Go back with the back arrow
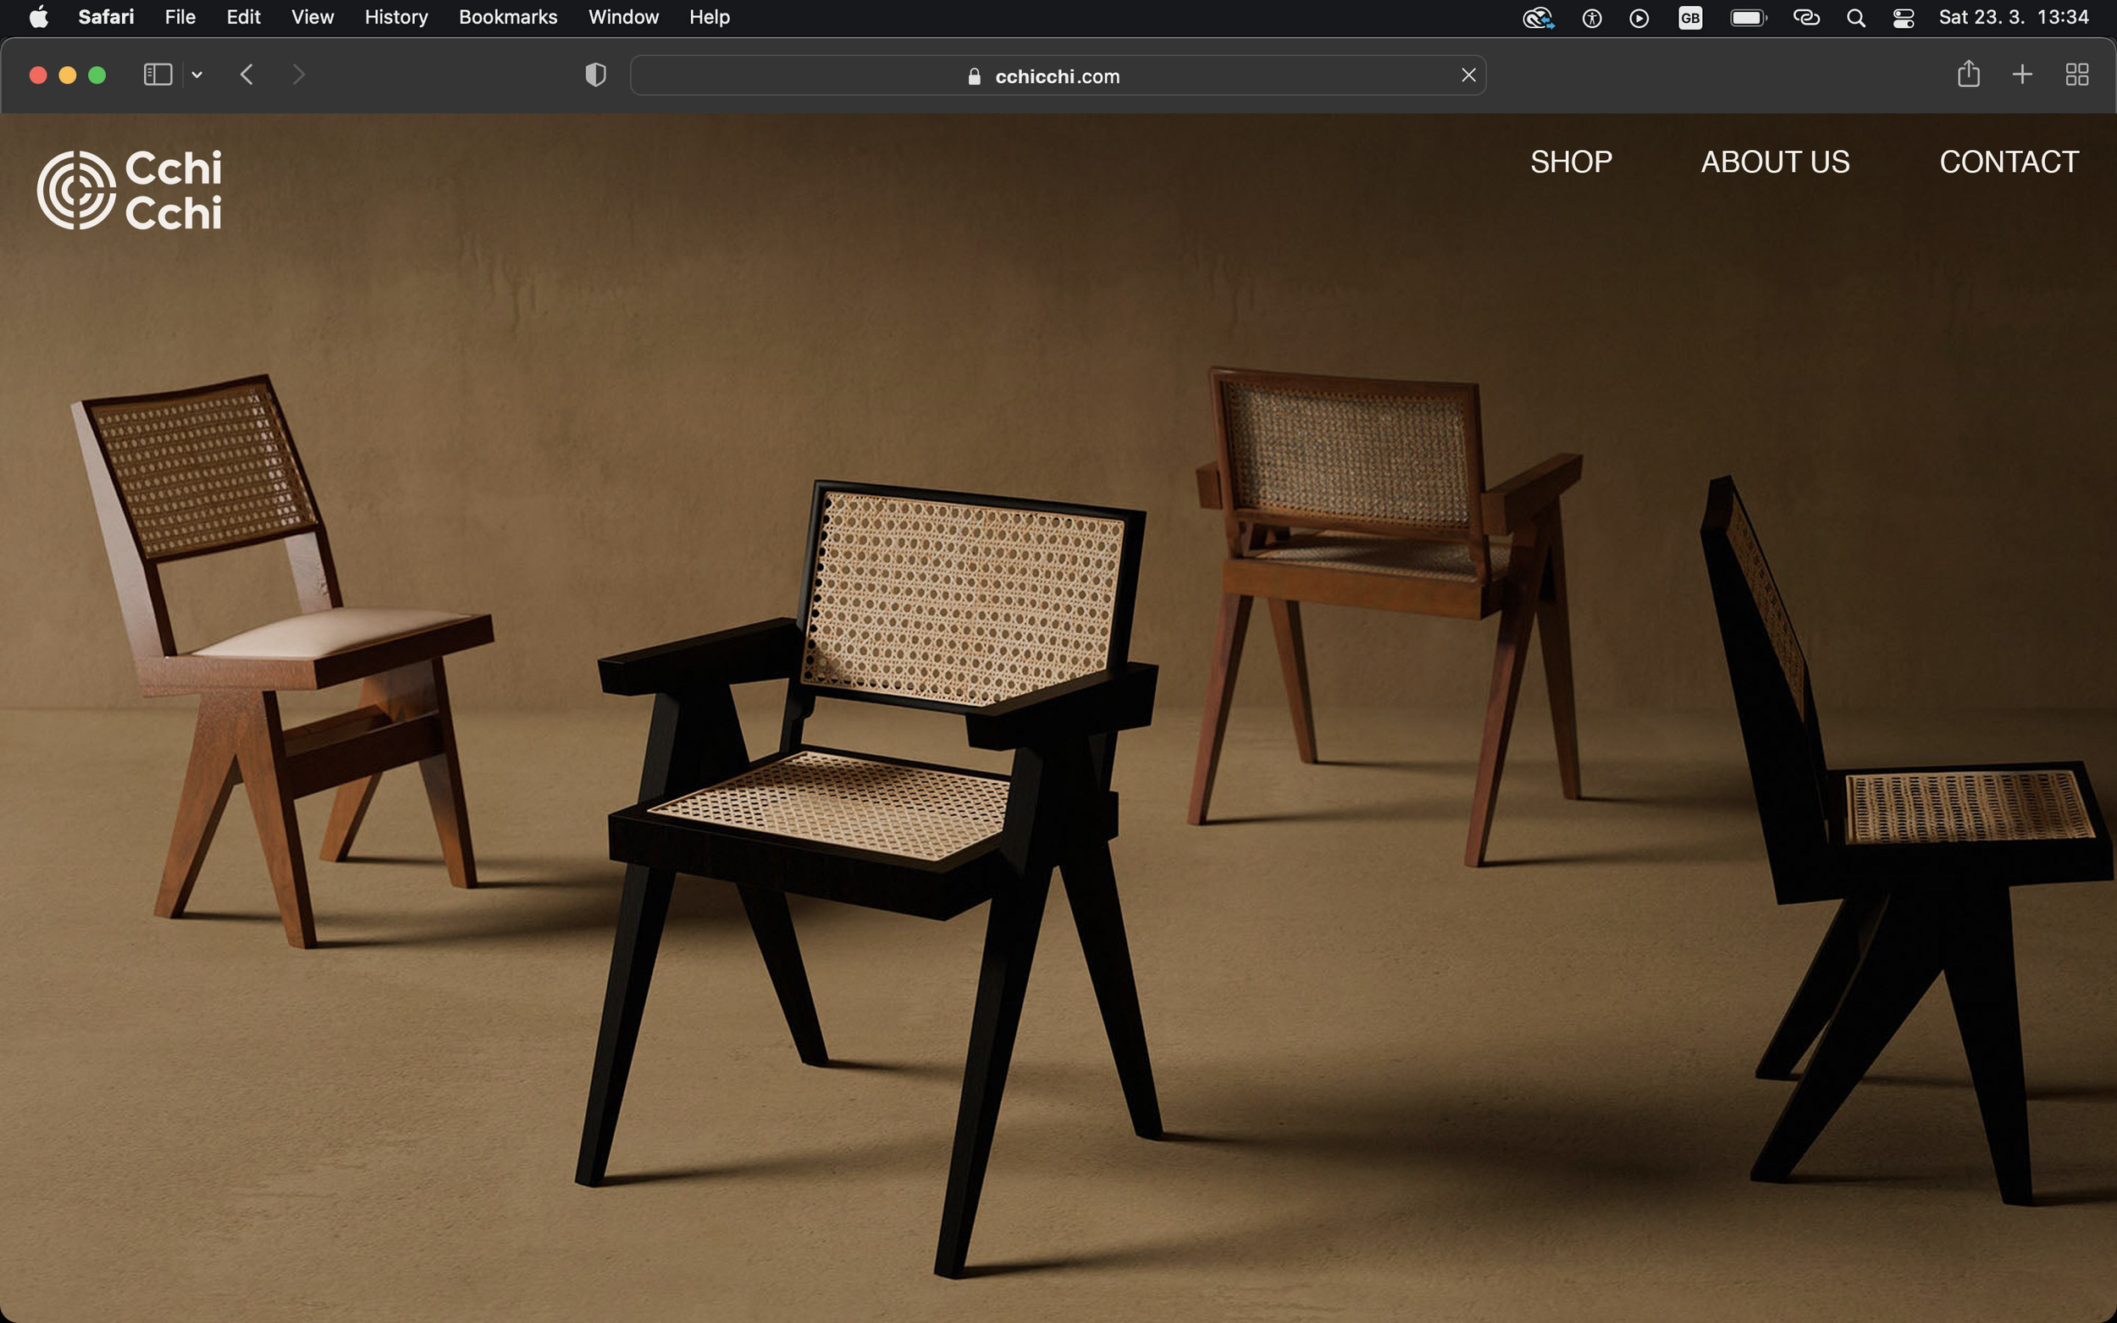2117x1323 pixels. coord(246,75)
